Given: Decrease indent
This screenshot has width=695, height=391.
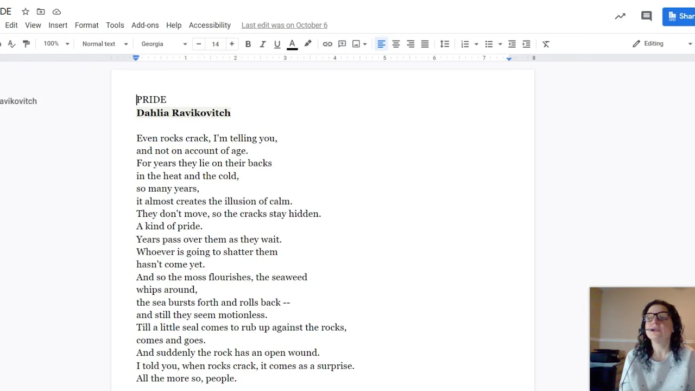Looking at the screenshot, I should pos(512,44).
